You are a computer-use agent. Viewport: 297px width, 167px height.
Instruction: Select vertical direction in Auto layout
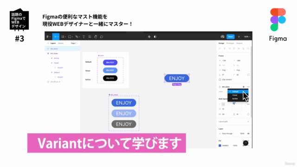(220, 104)
